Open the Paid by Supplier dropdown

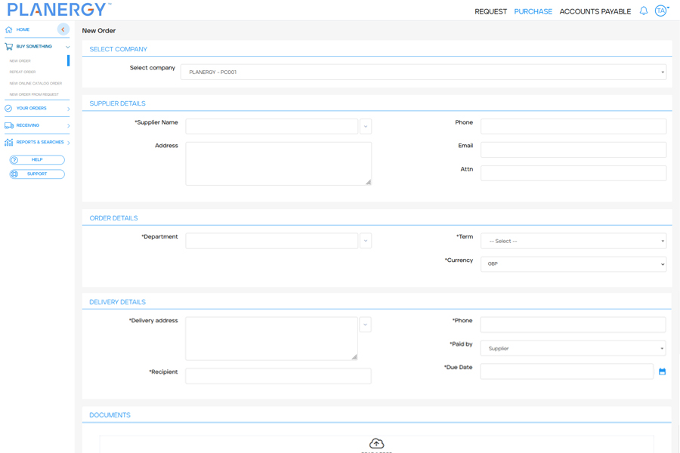pos(573,349)
